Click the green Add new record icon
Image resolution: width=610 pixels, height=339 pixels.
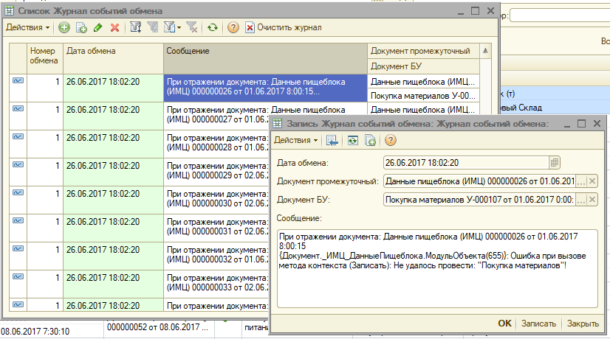pos(64,27)
